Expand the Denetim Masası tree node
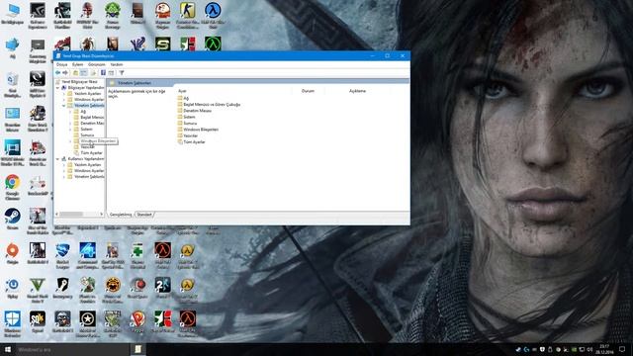633x356 pixels. click(70, 123)
